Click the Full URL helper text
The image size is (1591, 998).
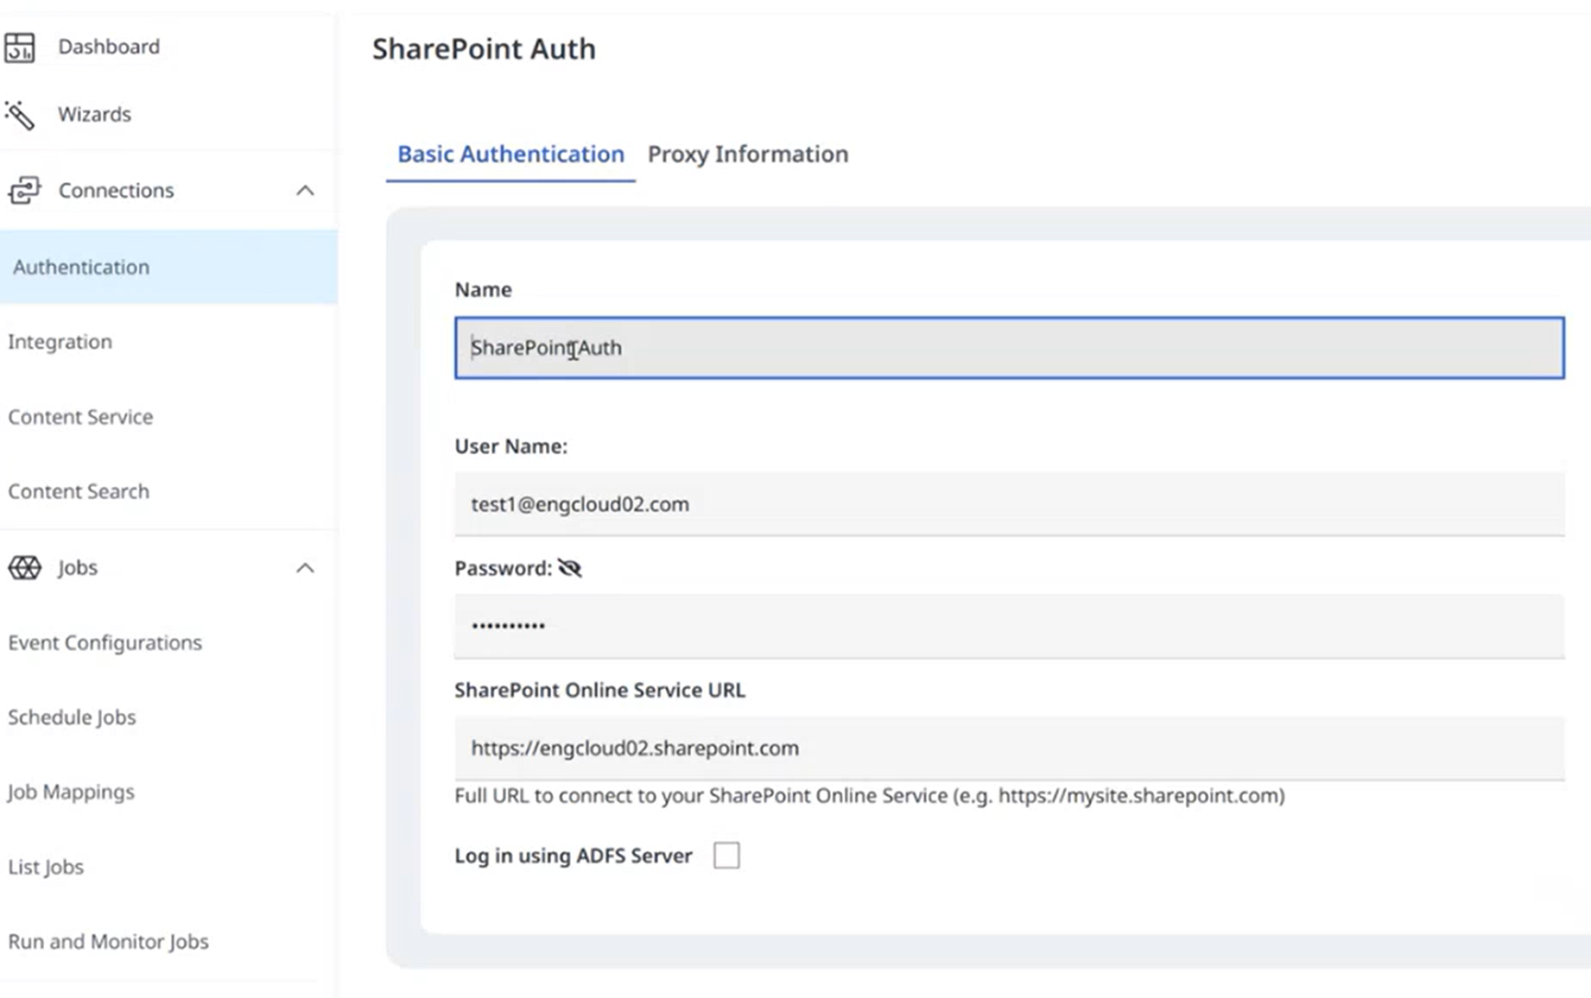(870, 796)
